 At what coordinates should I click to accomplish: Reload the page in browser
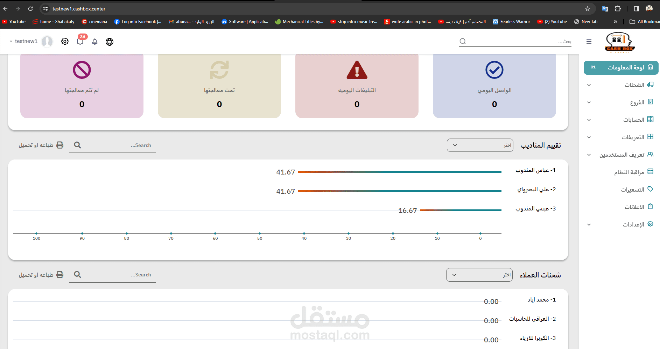pyautogui.click(x=30, y=9)
